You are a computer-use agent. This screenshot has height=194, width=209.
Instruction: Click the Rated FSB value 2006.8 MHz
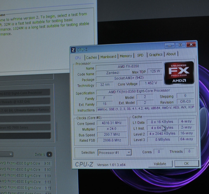tap(112, 140)
